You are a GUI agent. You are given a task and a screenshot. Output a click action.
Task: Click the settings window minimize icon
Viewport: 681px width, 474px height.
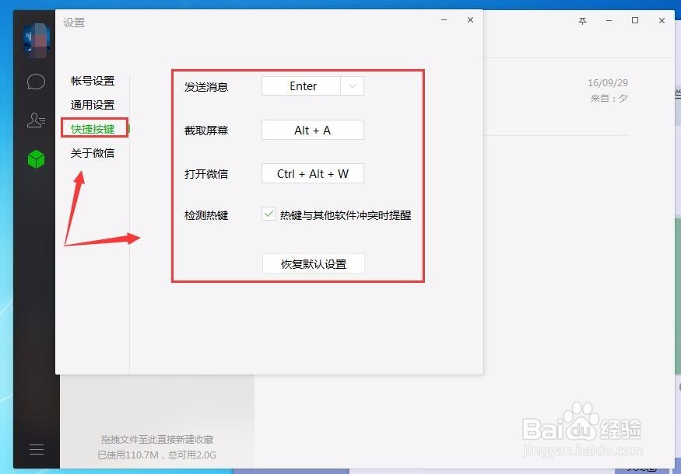point(444,21)
